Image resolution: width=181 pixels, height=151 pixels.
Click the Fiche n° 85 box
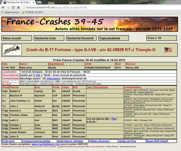click(x=161, y=38)
